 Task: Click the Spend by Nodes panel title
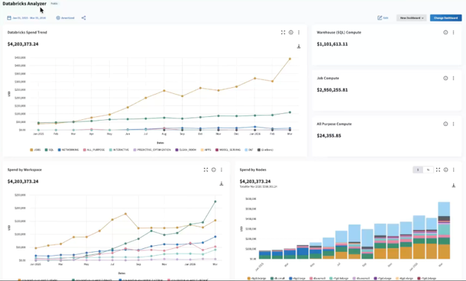[253, 170]
